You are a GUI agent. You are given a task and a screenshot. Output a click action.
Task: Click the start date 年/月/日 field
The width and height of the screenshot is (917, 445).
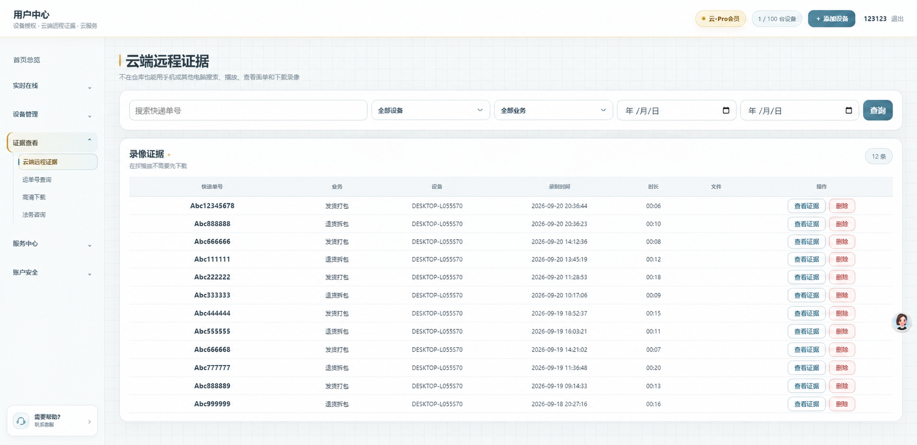click(x=676, y=110)
